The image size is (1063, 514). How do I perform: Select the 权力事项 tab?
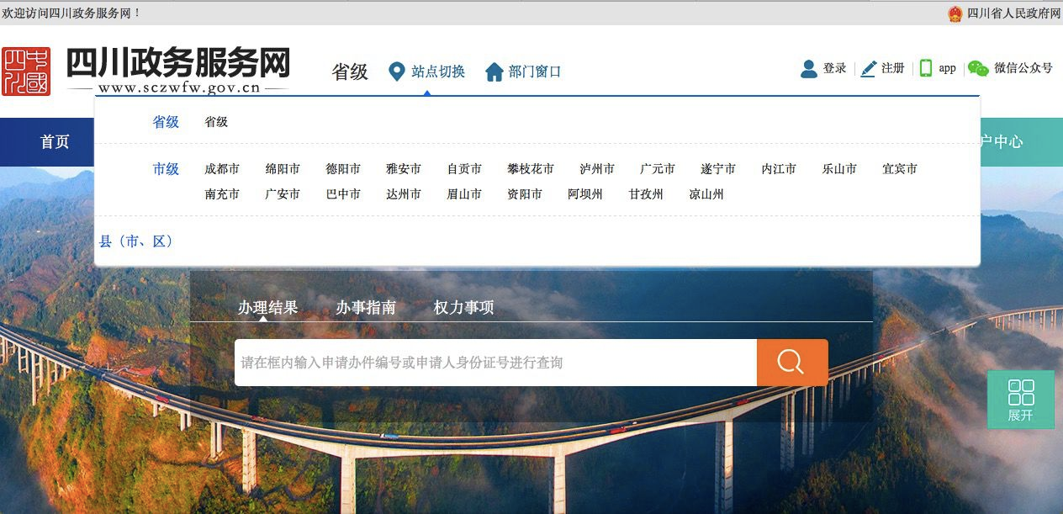[463, 308]
